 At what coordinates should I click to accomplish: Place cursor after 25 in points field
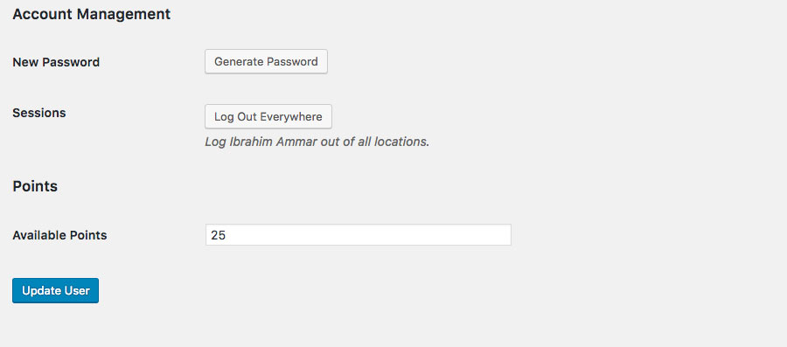pos(226,235)
